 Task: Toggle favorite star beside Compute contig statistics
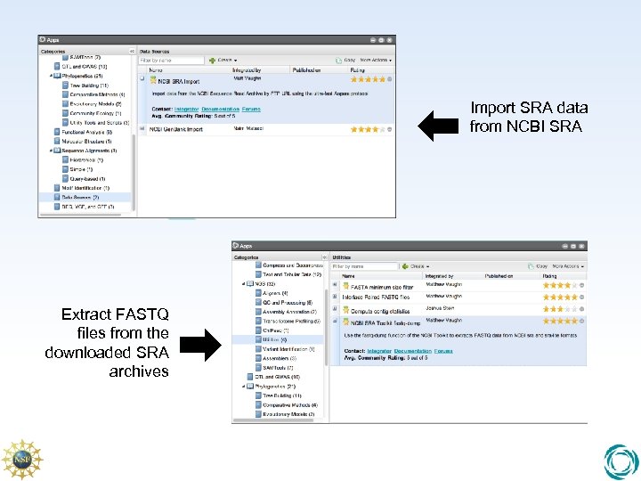[345, 310]
